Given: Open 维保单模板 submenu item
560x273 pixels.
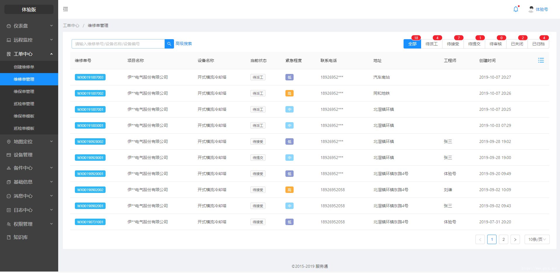Looking at the screenshot, I should (29, 116).
